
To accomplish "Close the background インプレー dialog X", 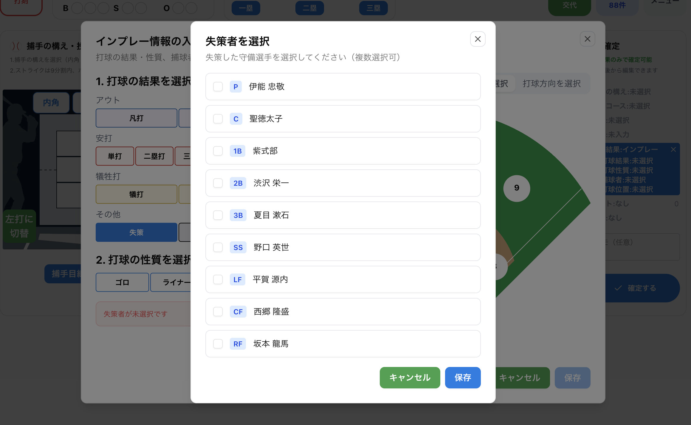I will (587, 39).
